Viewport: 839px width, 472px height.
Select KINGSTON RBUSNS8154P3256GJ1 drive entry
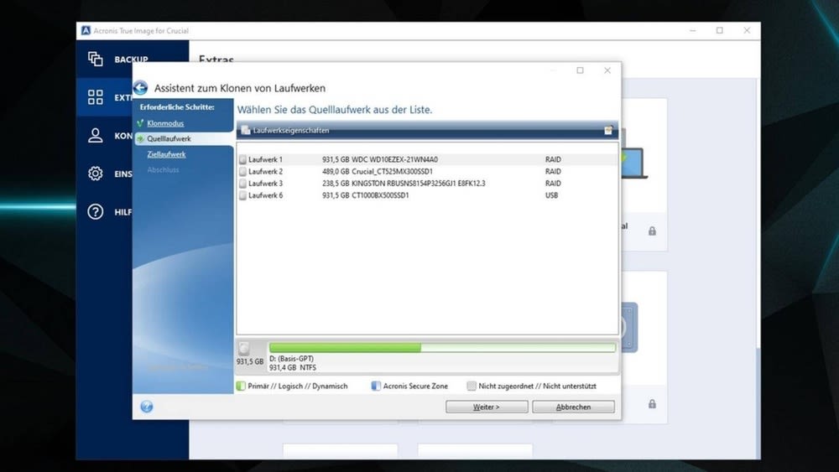pos(427,184)
